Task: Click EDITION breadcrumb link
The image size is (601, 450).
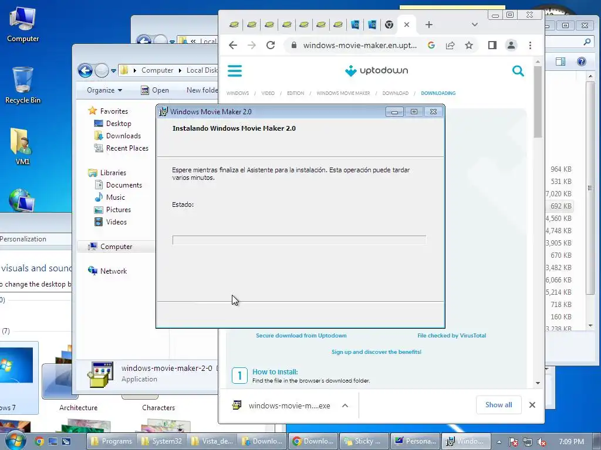Action: pos(296,93)
